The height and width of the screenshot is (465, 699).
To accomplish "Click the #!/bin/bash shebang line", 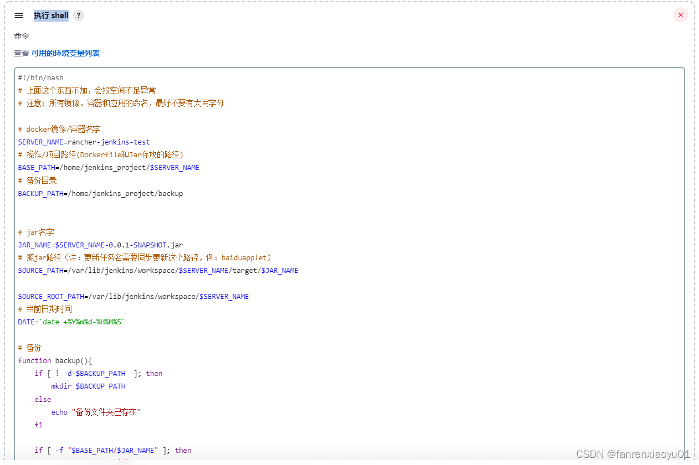I will pos(40,78).
